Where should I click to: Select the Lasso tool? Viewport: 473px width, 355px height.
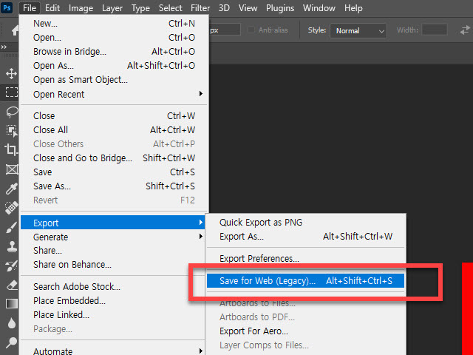coord(12,112)
